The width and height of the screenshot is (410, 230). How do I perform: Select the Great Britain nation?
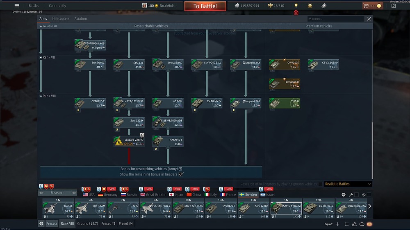(153, 195)
